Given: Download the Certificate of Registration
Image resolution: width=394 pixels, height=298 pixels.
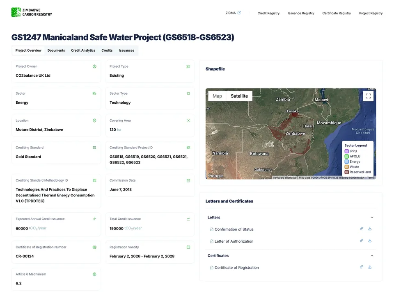Looking at the screenshot, I should [x=370, y=267].
